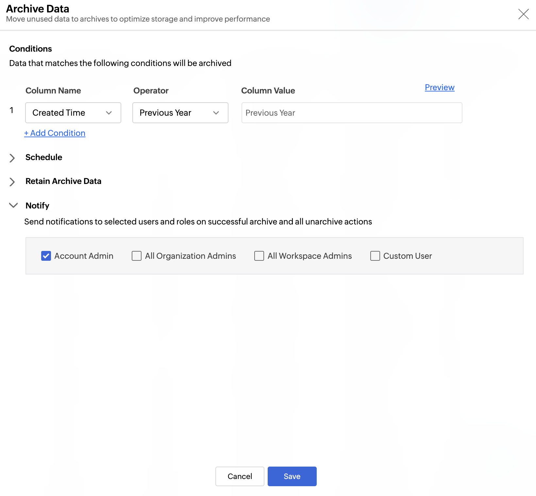Check the Custom User option
Image resolution: width=536 pixels, height=496 pixels.
375,256
